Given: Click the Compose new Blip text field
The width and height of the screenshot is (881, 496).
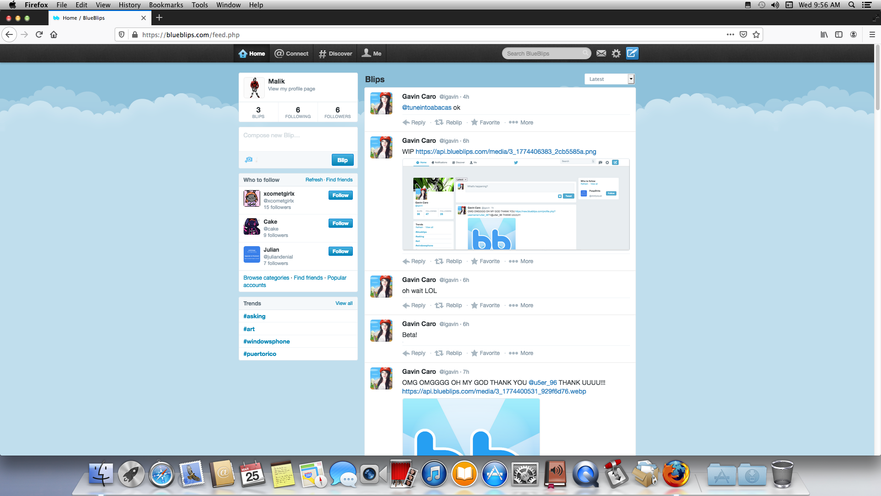Looking at the screenshot, I should click(x=298, y=139).
